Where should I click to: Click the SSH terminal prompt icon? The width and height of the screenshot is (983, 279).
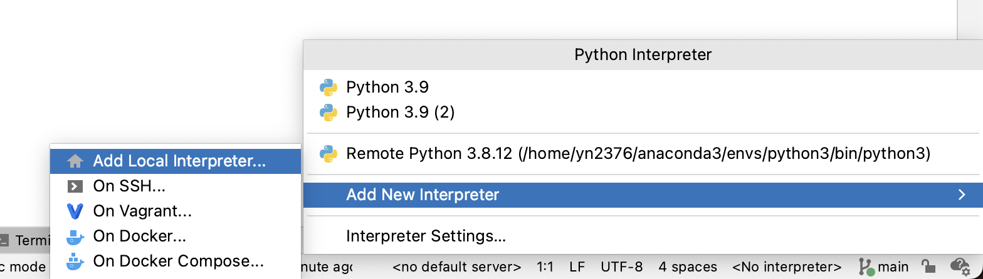pyautogui.click(x=75, y=186)
